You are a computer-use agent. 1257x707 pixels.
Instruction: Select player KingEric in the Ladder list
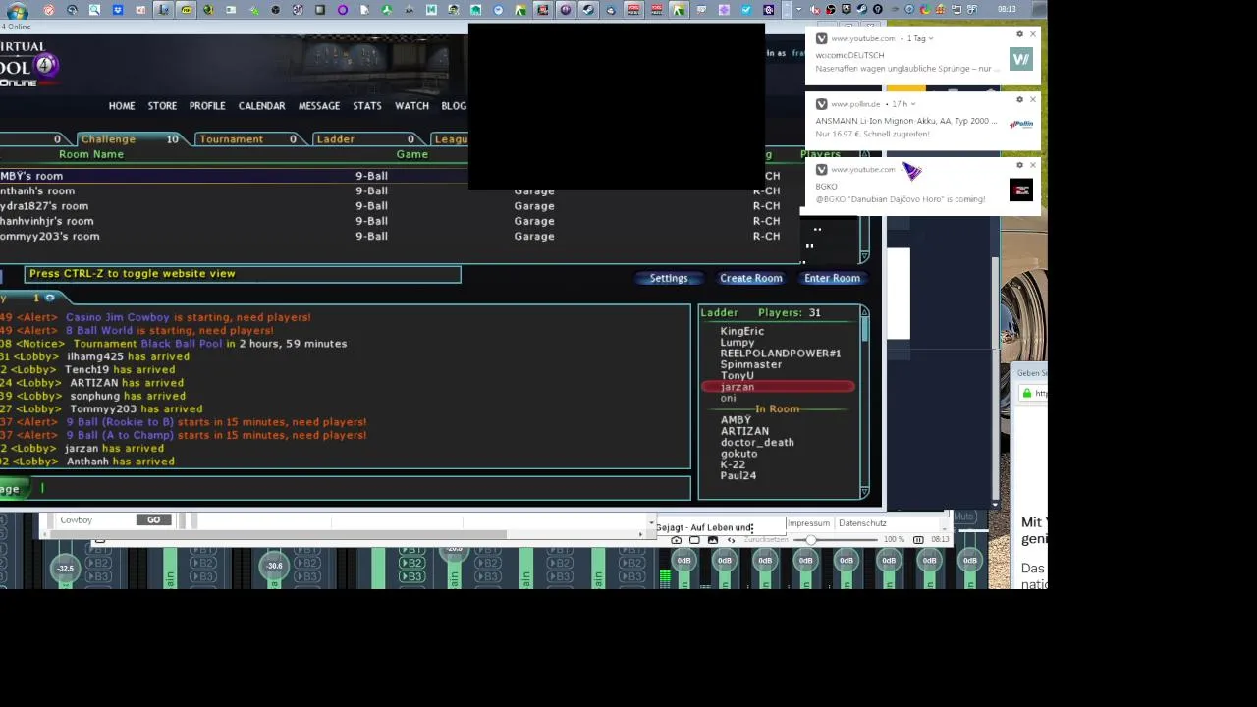pos(741,331)
